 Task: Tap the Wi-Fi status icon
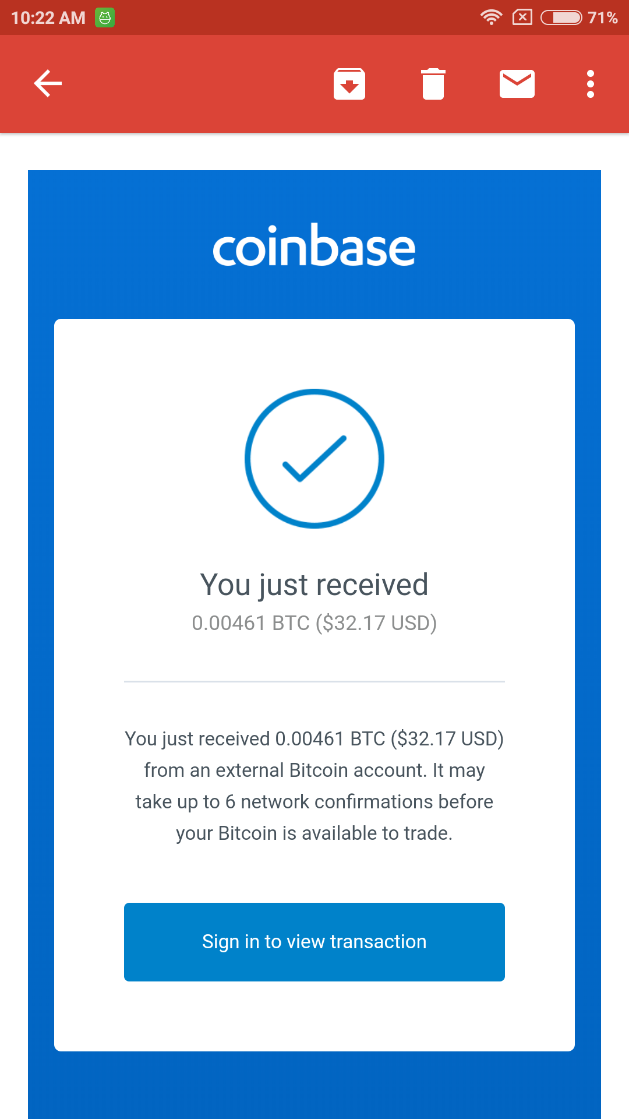coord(491,17)
